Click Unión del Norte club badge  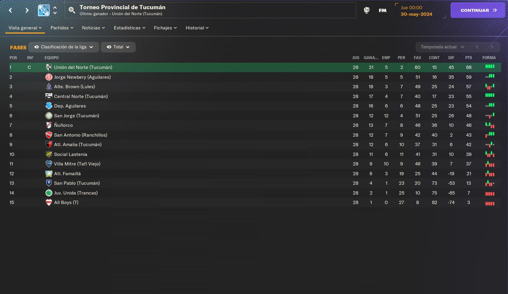click(x=49, y=67)
